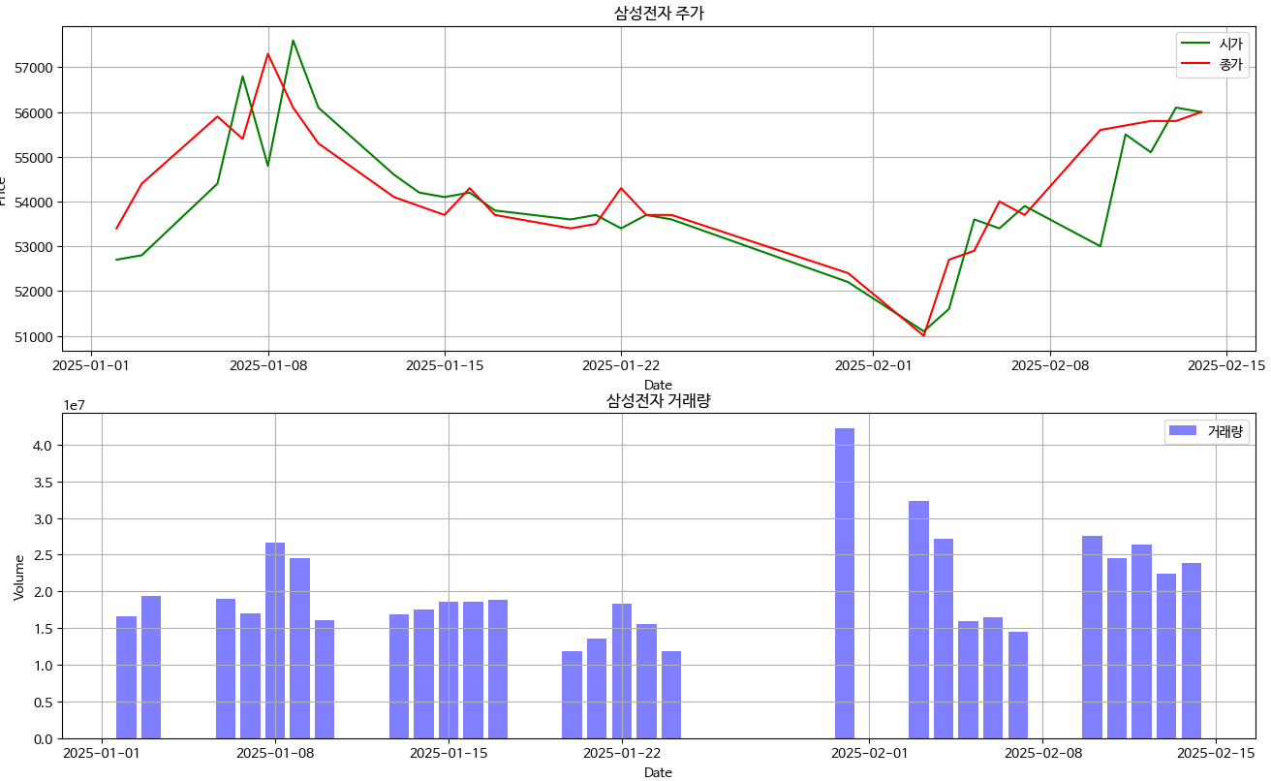1271x781 pixels.
Task: Click the 2.0 volume tick label
Action: 45,592
